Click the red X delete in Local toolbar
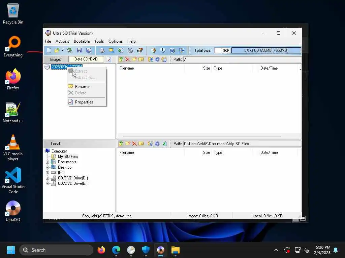The image size is (345, 258). [x=134, y=144]
